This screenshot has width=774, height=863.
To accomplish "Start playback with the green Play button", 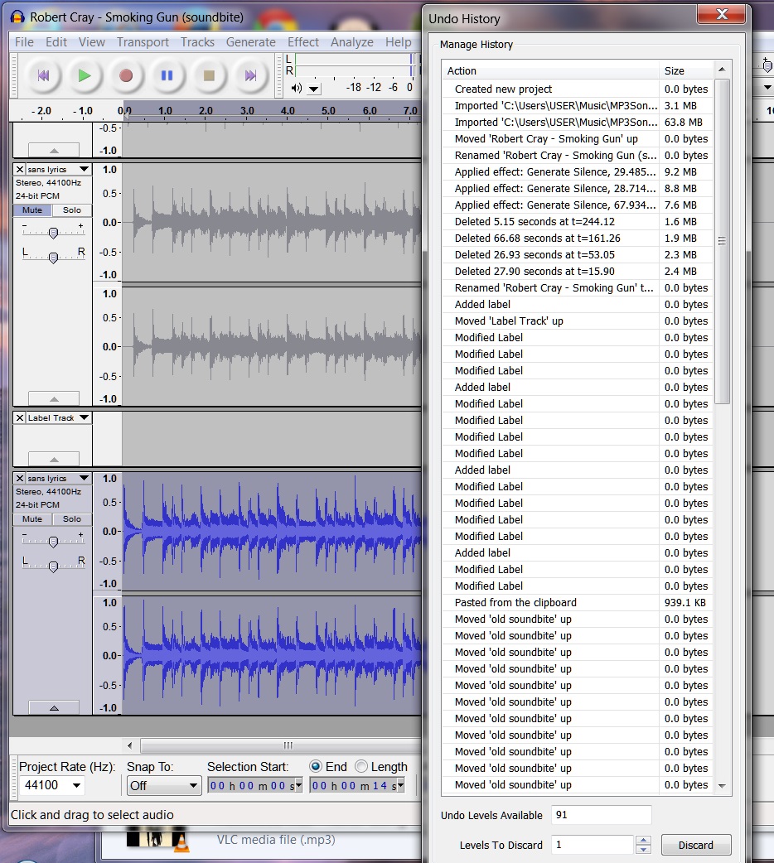I will coord(85,75).
